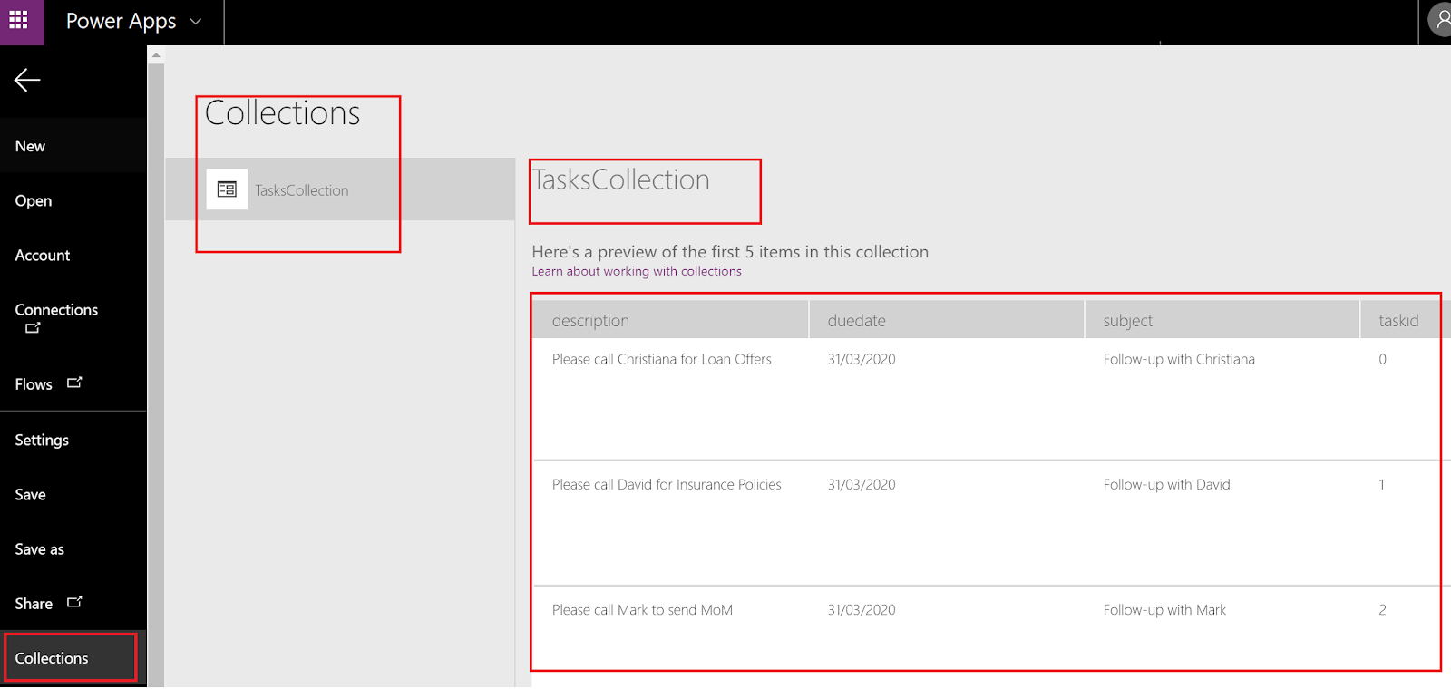Click the scrollbar up arrow
The width and height of the screenshot is (1451, 698).
coord(156,55)
